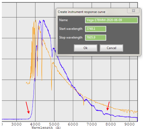
Task: Click the 3000 label on the wavelength axis
Action: point(16,124)
